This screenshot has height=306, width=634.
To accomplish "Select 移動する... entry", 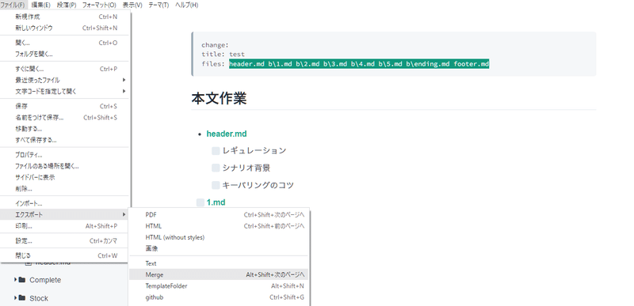I will click(65, 129).
